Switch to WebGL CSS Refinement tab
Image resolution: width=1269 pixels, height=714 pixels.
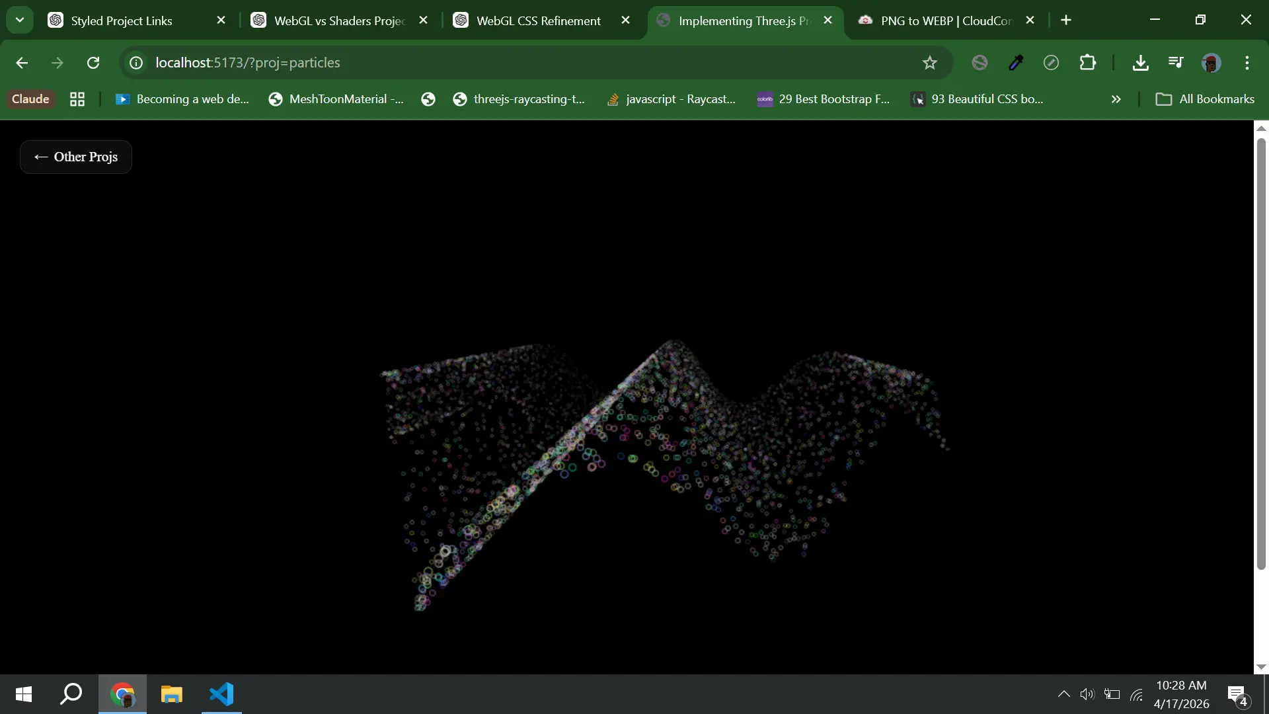[538, 20]
